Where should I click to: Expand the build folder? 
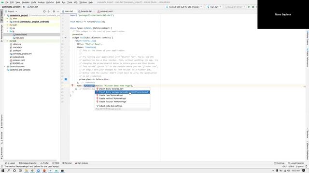pos(8,25)
